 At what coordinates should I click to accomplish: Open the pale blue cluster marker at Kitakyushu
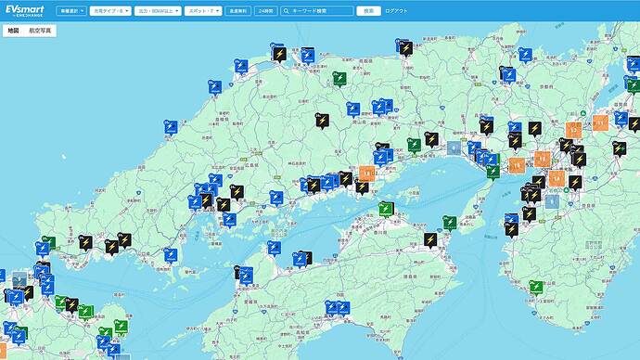(x=19, y=279)
